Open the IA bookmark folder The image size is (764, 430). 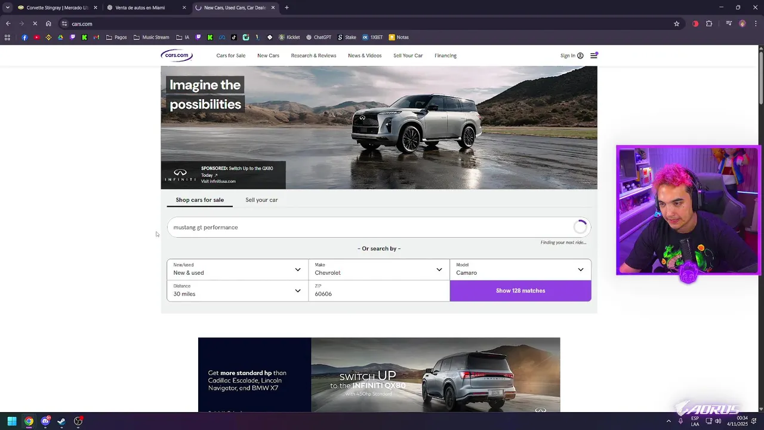(x=182, y=37)
